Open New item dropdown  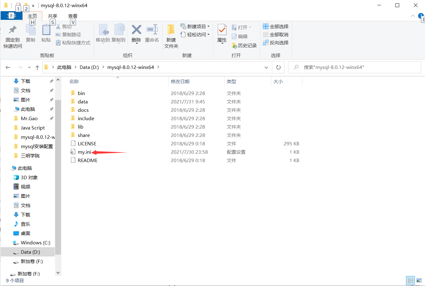[195, 27]
